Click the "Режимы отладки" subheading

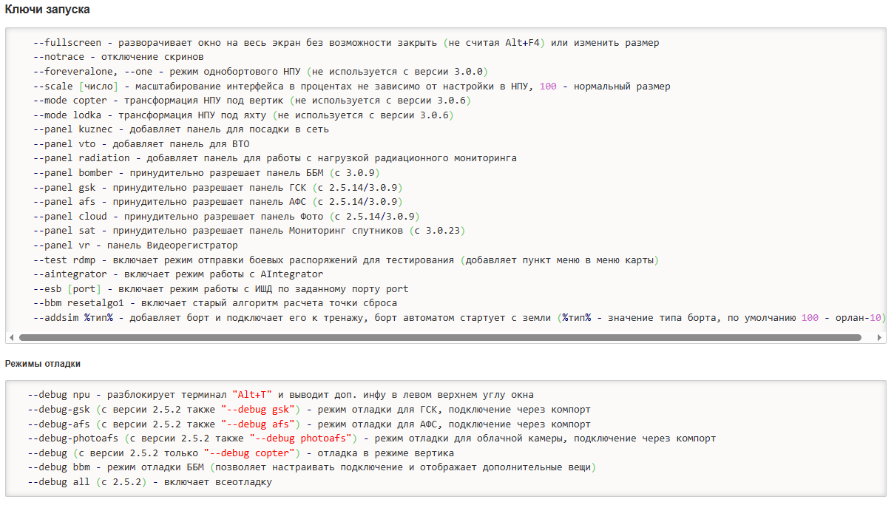coord(43,364)
